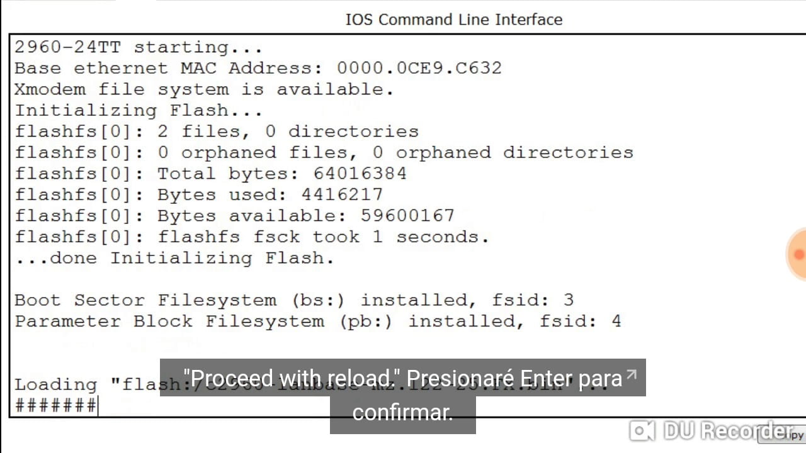Click the "Proceed with reload" caption overlay
Viewport: 806px width, 453px height.
pos(403,378)
